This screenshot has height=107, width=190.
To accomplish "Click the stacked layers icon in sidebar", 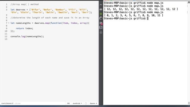I will (101, 32).
